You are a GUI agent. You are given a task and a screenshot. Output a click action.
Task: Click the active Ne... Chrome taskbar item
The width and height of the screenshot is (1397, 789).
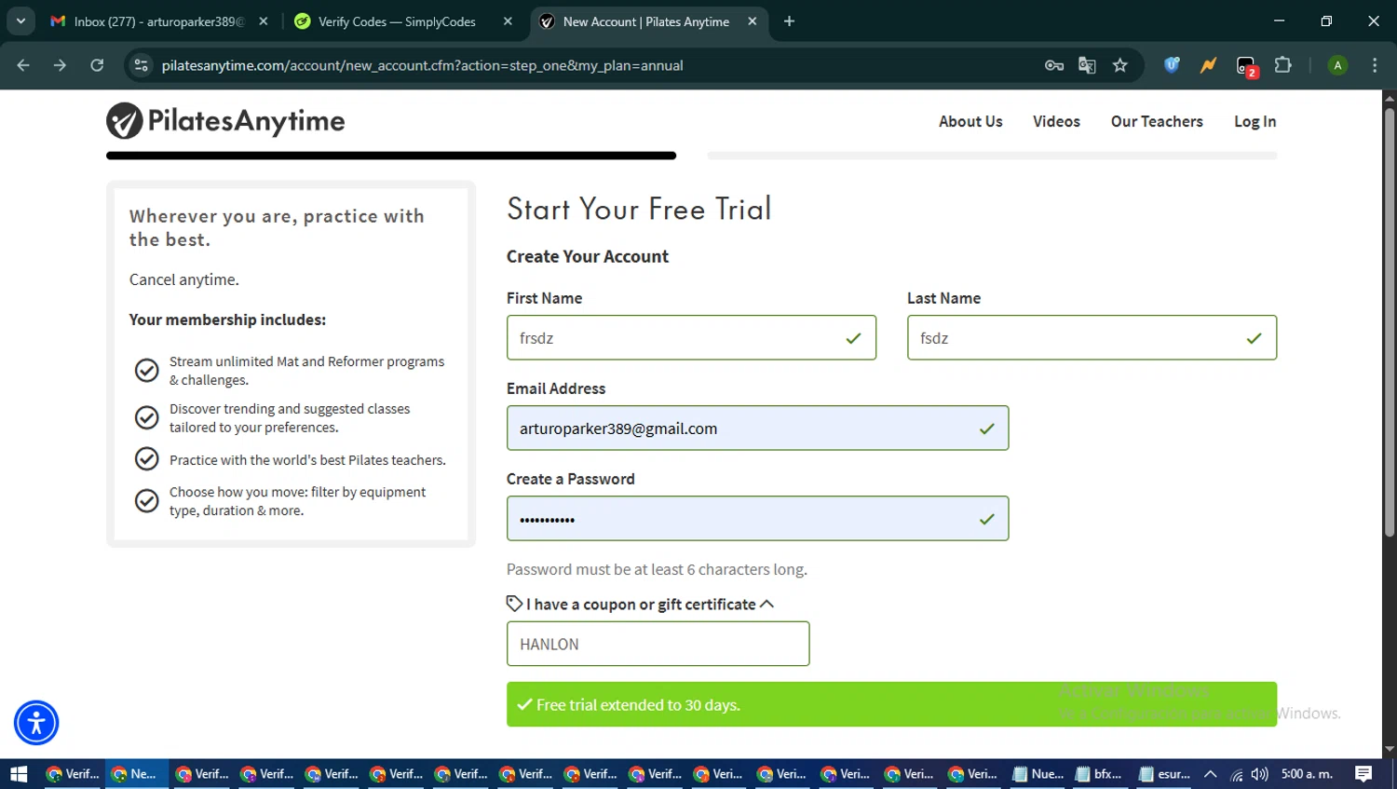136,774
